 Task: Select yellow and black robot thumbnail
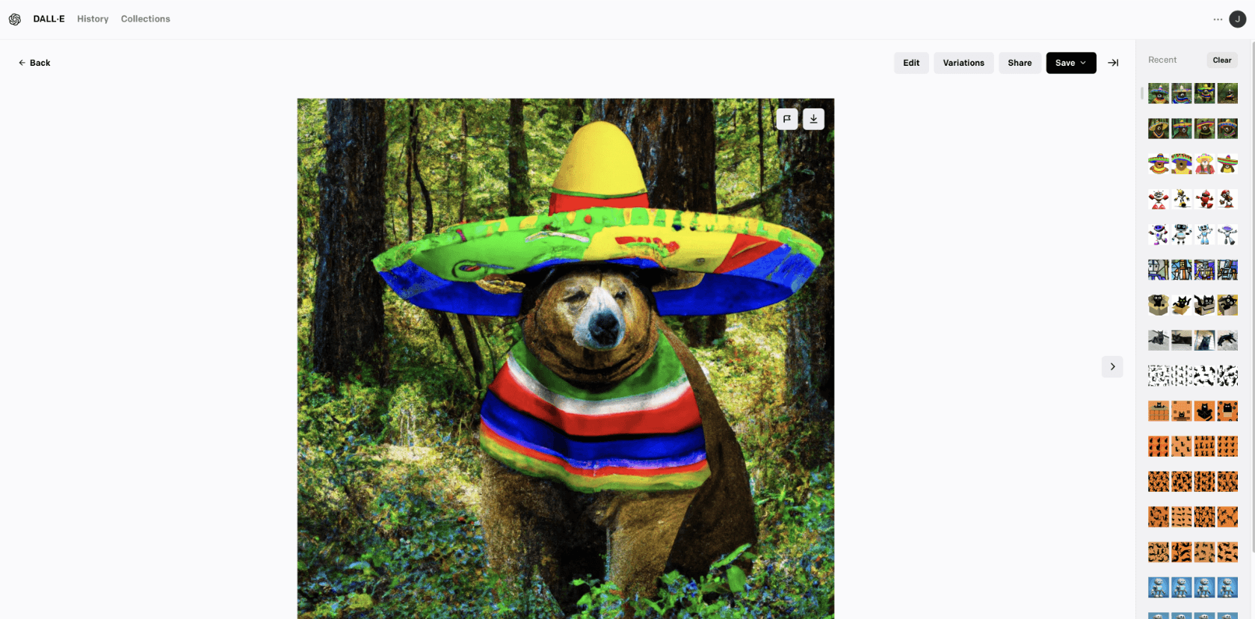pos(1182,199)
